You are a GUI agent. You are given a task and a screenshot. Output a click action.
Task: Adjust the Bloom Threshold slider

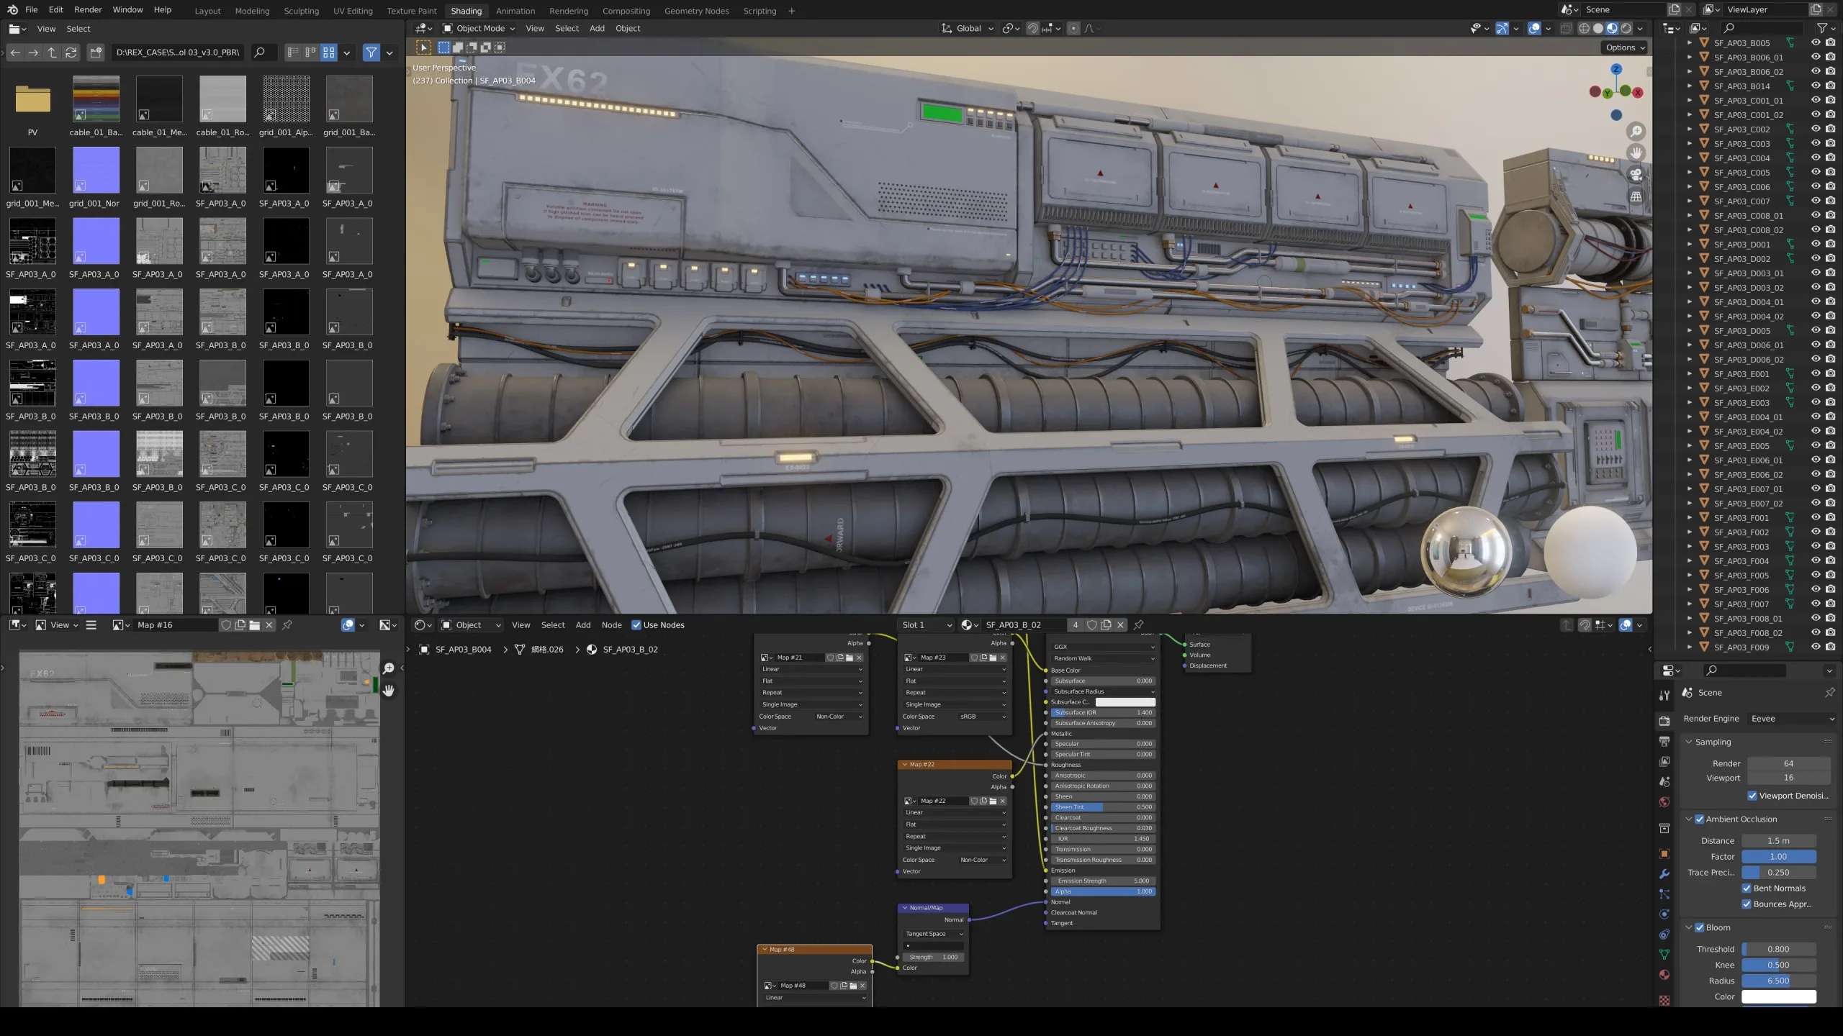coord(1778,949)
